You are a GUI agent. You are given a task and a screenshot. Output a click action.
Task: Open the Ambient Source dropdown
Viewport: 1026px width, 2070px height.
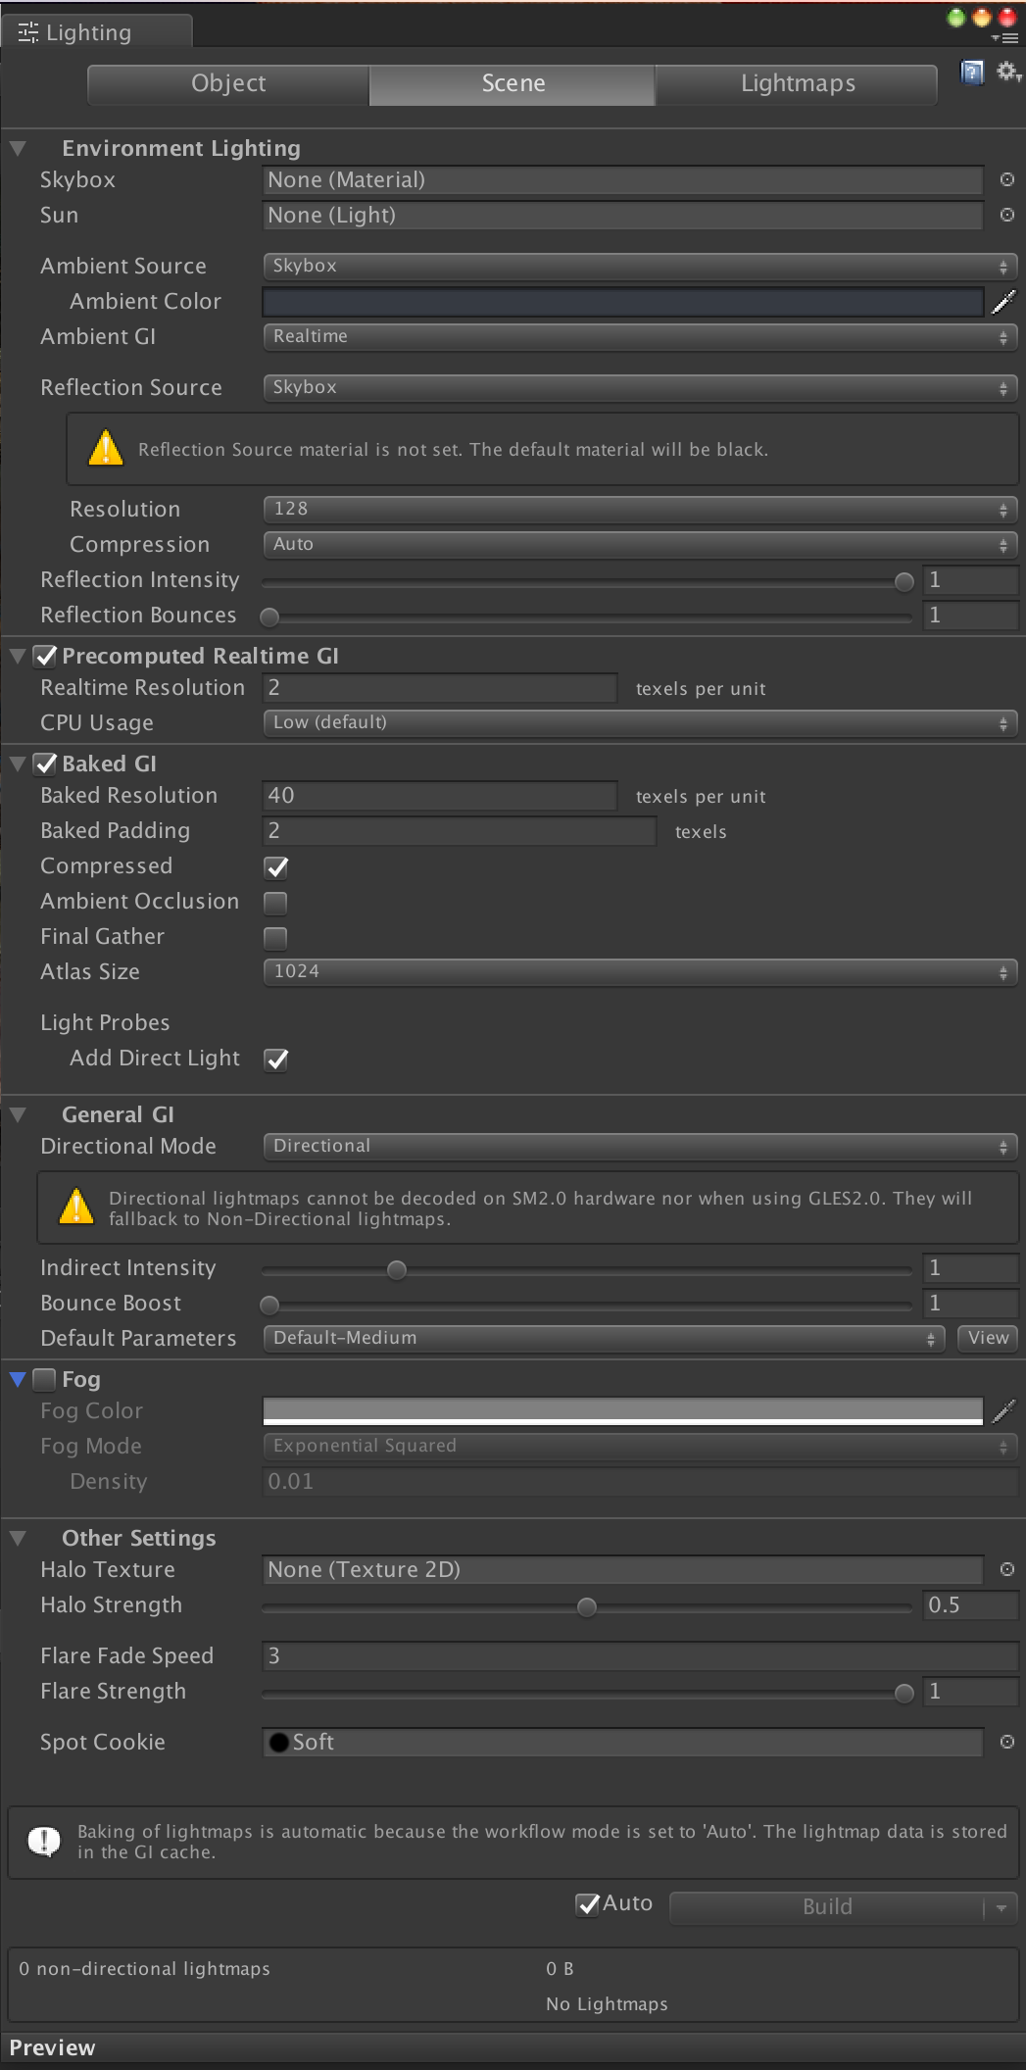point(639,267)
